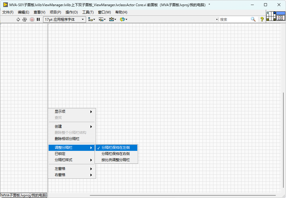
Task: Click the MVA子面板.lvproj/我的电脑 status label
Action: tap(23, 195)
